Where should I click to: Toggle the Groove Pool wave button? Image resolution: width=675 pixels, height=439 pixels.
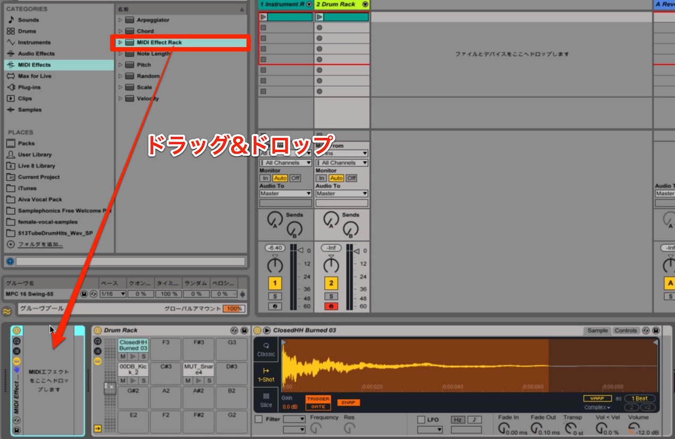click(x=7, y=311)
